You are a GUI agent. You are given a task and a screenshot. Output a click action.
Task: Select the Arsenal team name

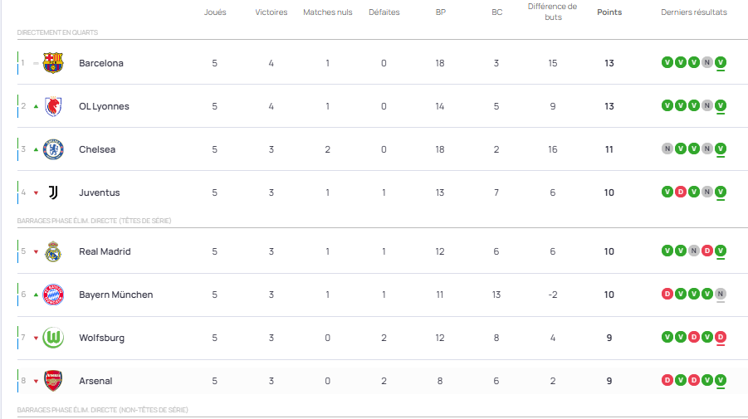95,381
